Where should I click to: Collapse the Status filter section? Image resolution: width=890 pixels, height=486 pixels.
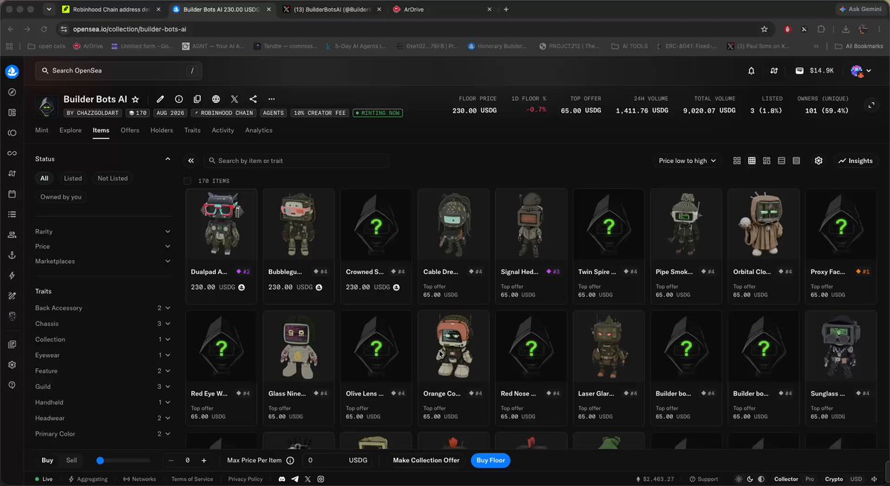168,159
